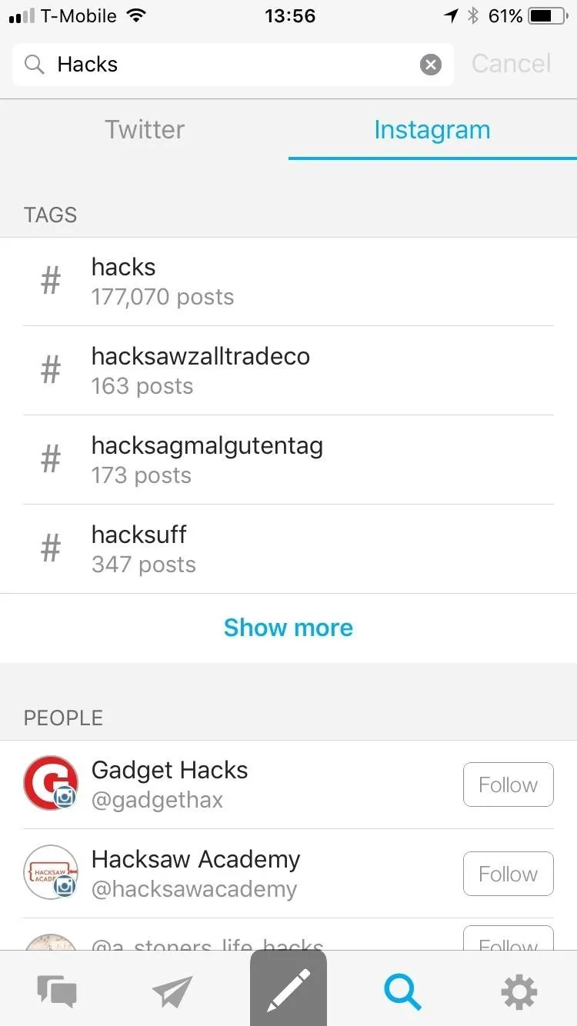Open the paper plane sent tab

click(x=172, y=991)
